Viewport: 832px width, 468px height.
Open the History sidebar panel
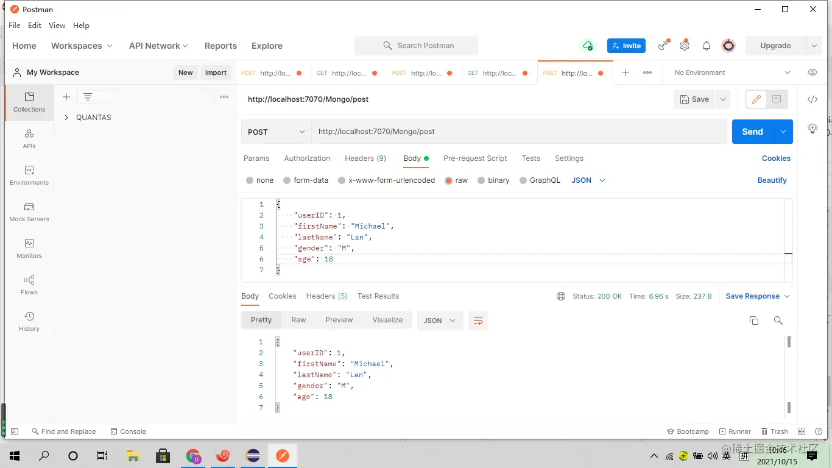[x=29, y=322]
